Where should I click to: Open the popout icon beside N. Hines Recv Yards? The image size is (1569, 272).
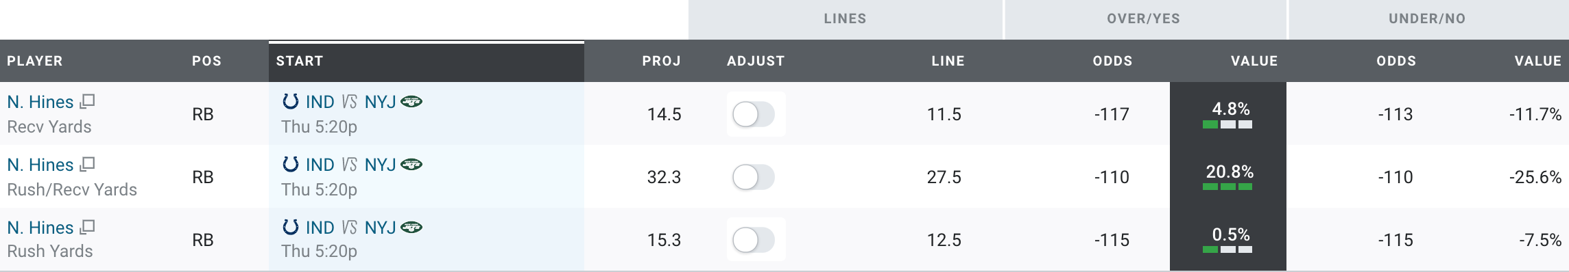(x=87, y=102)
